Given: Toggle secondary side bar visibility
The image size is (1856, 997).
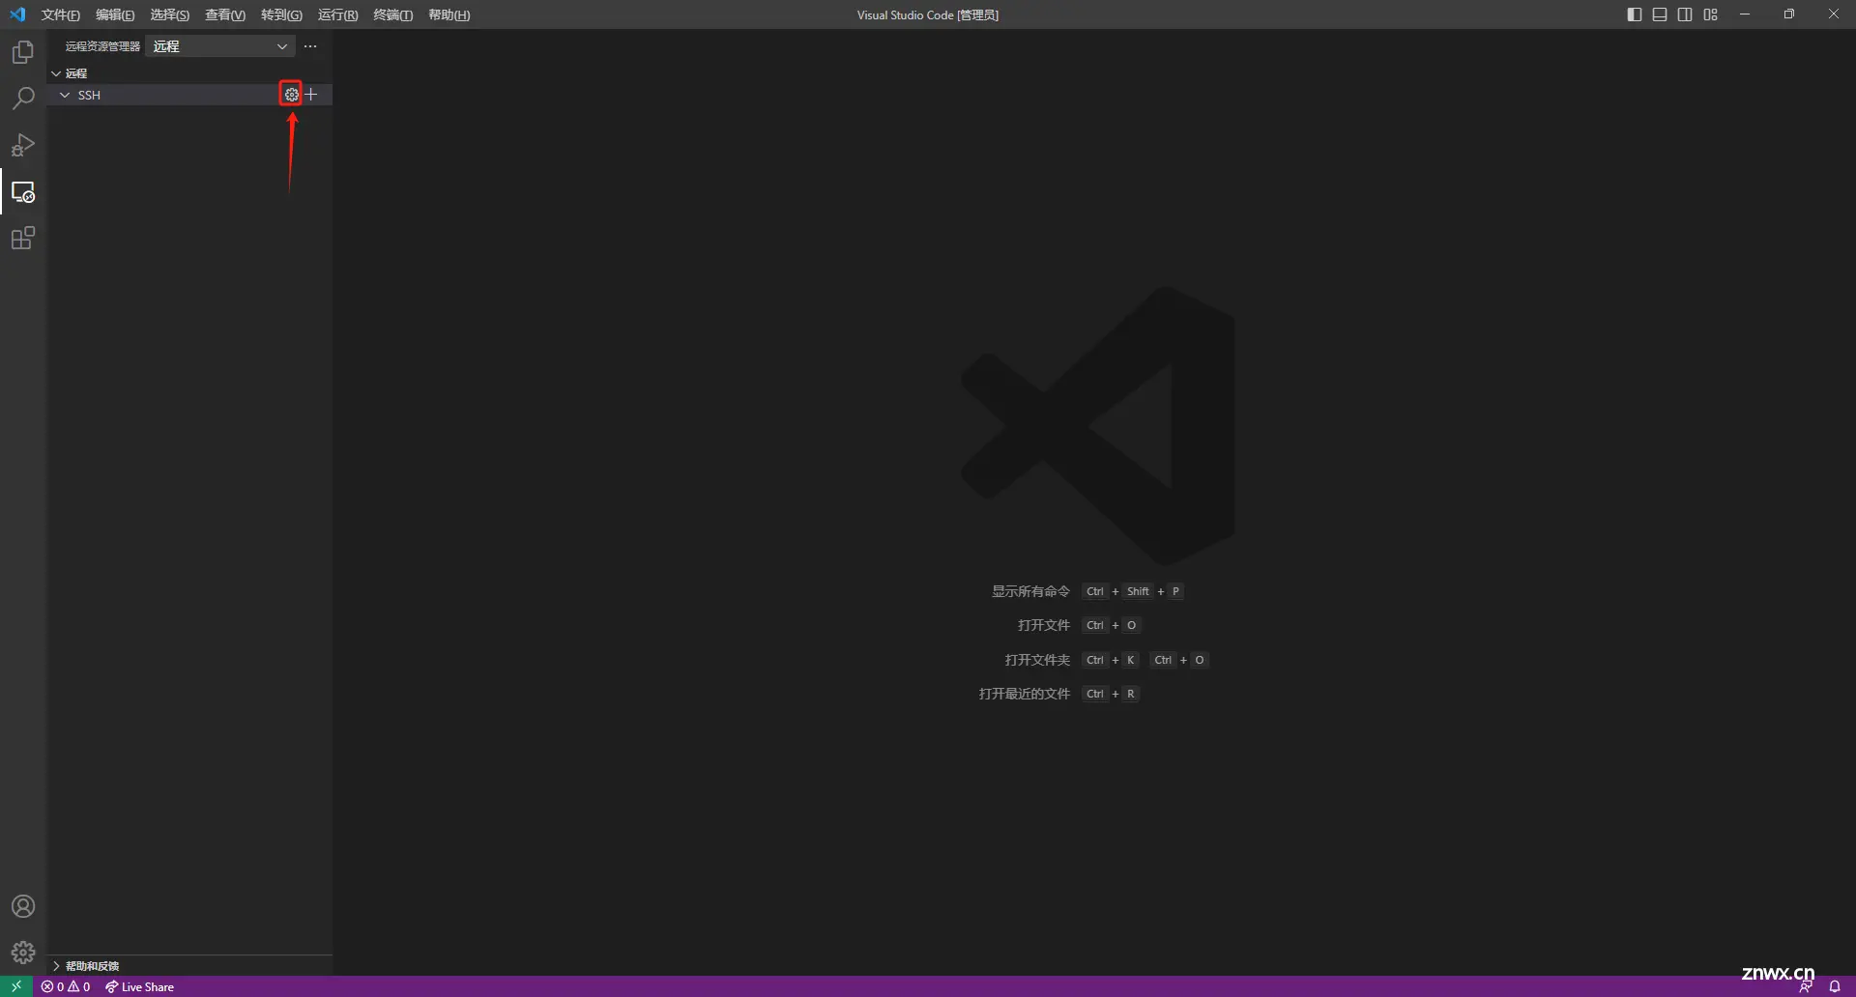Looking at the screenshot, I should [x=1685, y=14].
